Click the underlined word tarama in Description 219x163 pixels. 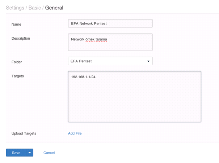point(101,39)
